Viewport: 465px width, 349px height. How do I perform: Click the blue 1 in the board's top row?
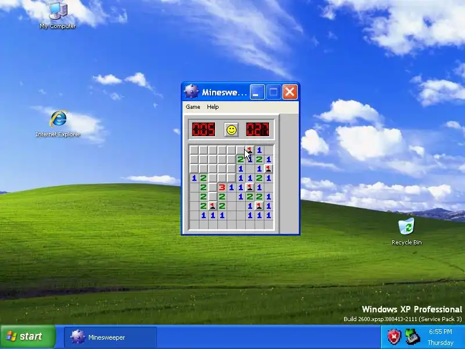pyautogui.click(x=259, y=150)
